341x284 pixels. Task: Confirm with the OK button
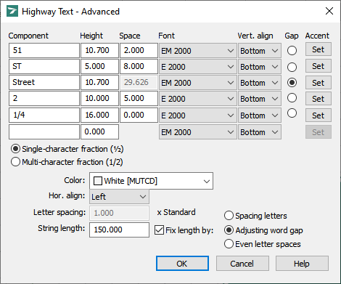[x=182, y=264]
